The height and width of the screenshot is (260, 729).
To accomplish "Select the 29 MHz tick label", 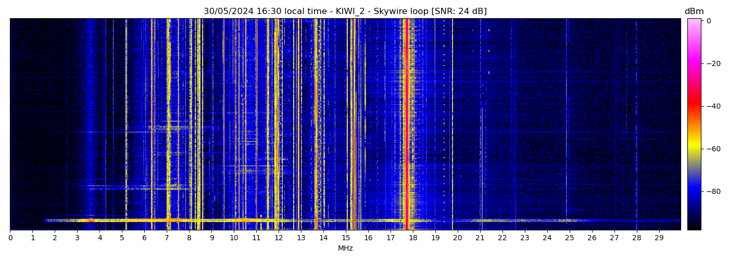I will (659, 238).
